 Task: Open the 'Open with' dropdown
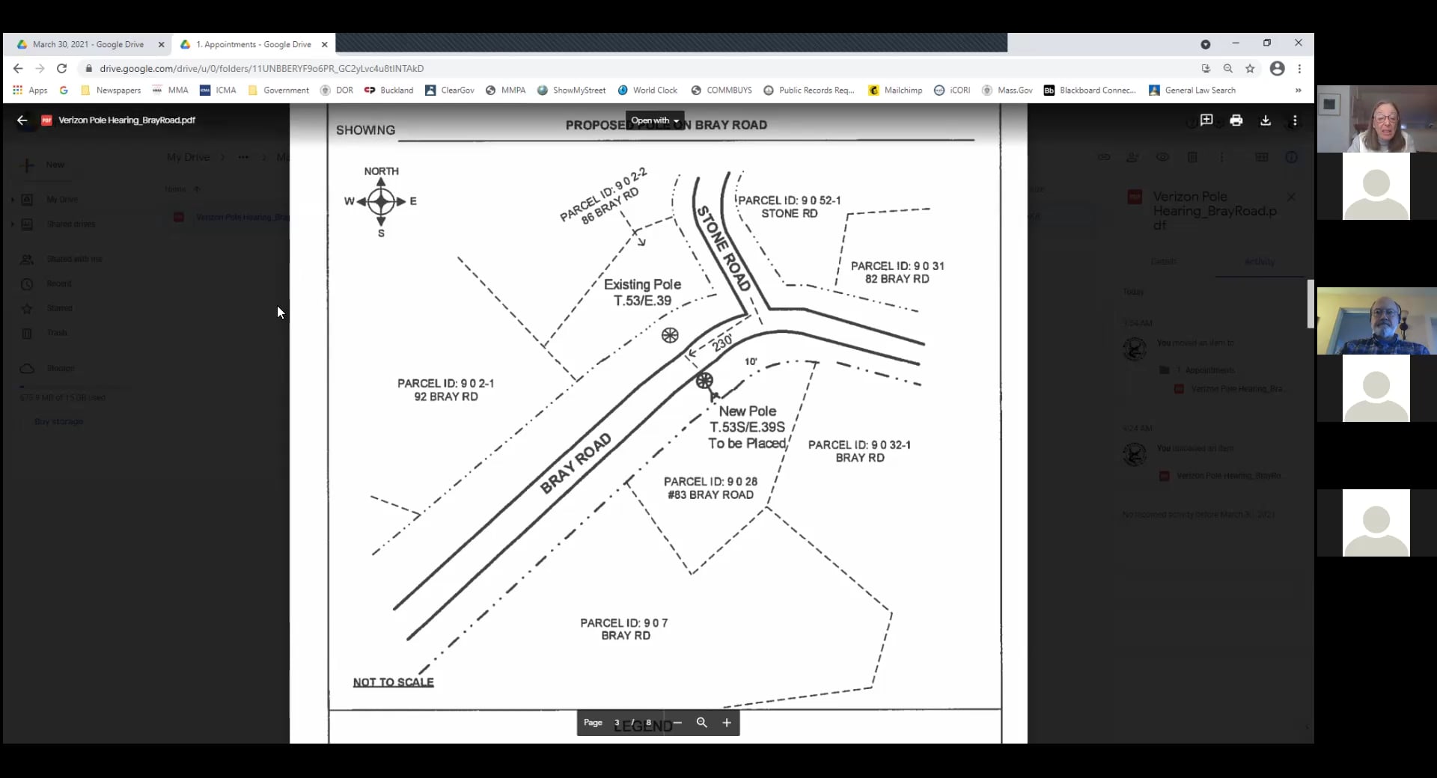[x=656, y=120]
